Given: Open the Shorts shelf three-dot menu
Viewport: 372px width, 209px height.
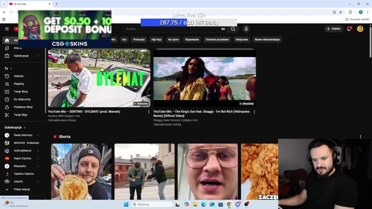Looking at the screenshot, I should [360, 137].
